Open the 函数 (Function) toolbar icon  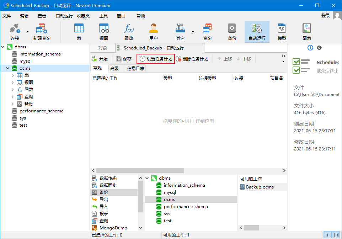click(x=128, y=31)
